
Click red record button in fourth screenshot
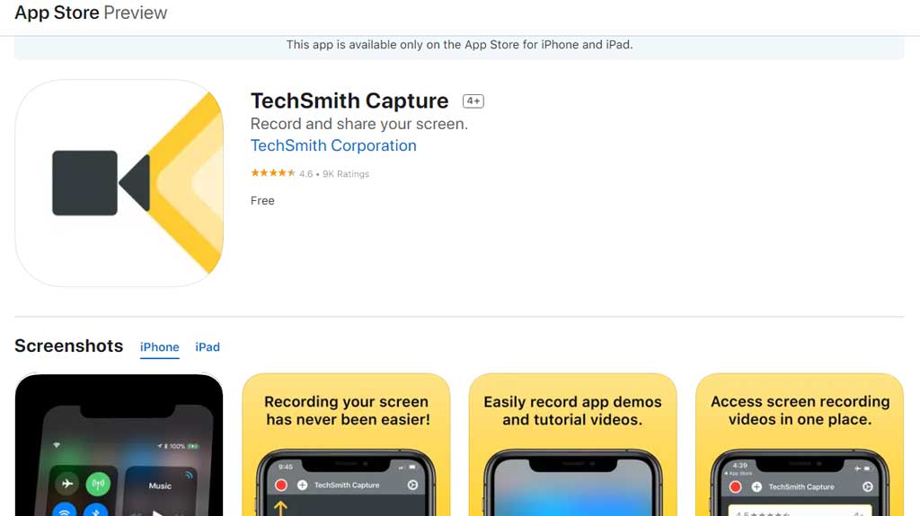[735, 486]
